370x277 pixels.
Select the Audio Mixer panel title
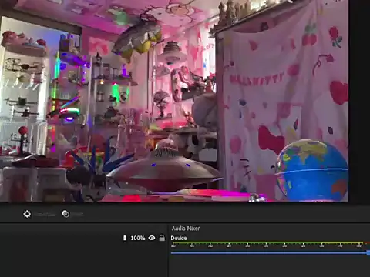point(186,229)
